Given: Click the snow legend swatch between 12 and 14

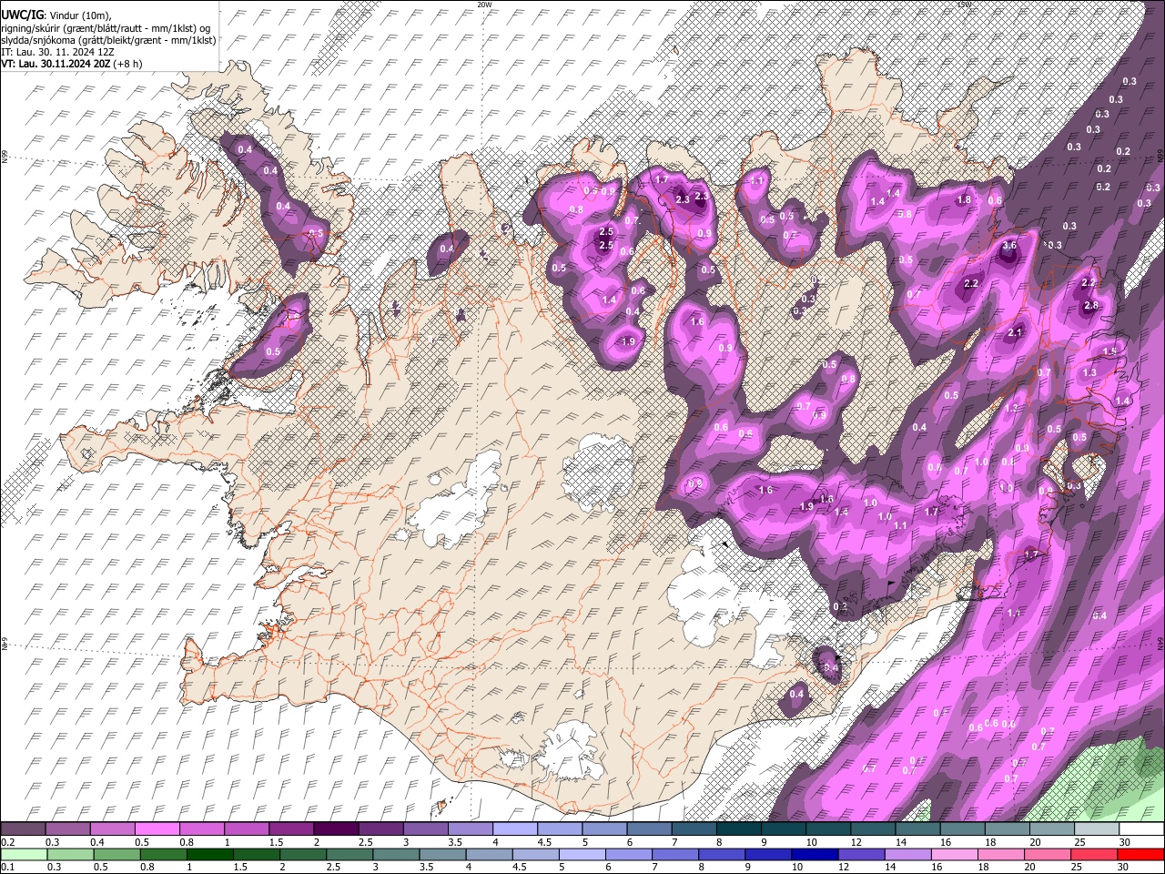Looking at the screenshot, I should pyautogui.click(x=873, y=829).
